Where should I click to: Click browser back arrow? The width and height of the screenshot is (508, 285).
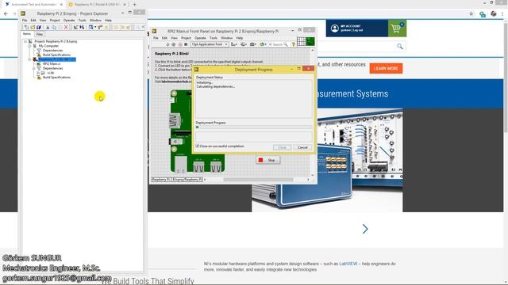click(6, 14)
